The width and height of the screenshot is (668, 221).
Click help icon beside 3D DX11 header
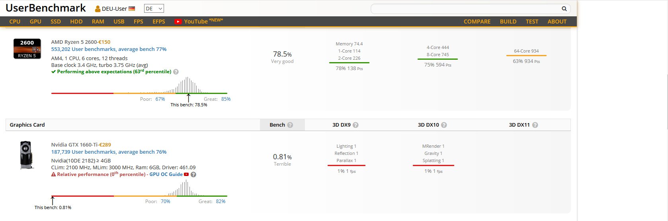(x=535, y=125)
